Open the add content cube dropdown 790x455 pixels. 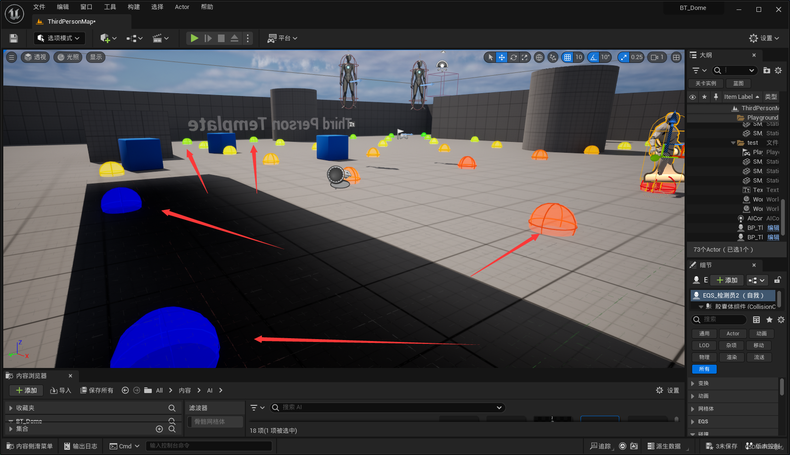(x=108, y=38)
